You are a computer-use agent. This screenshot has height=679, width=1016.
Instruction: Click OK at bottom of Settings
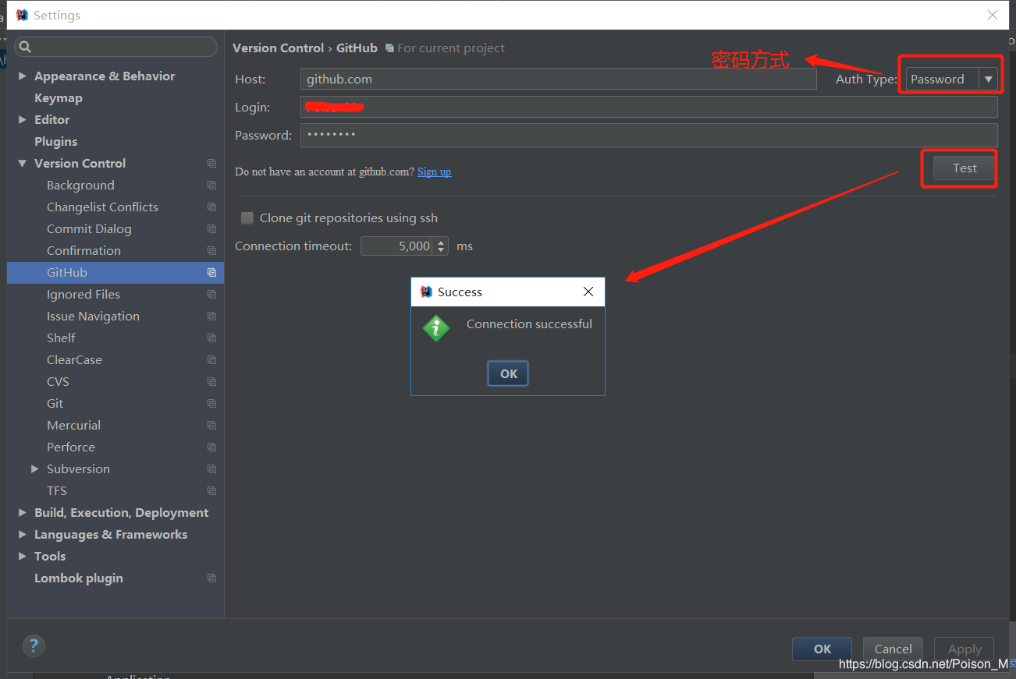point(822,649)
